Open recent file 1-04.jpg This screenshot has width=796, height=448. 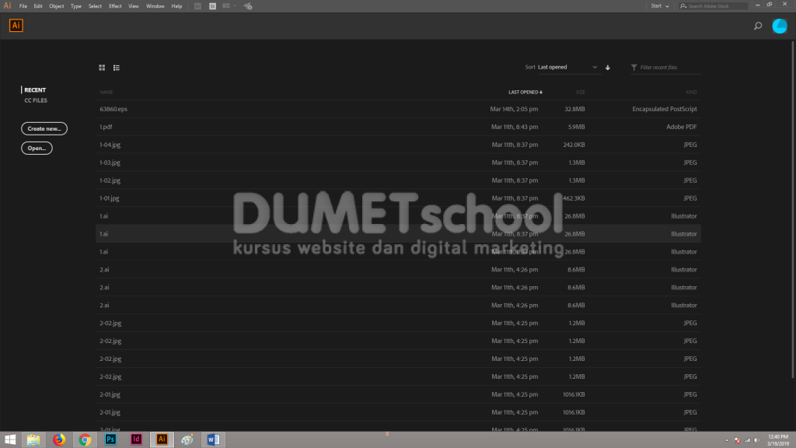tap(110, 145)
